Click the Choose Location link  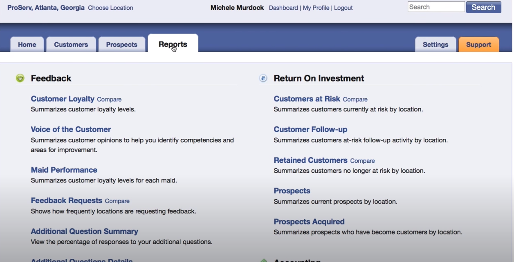[x=110, y=8]
